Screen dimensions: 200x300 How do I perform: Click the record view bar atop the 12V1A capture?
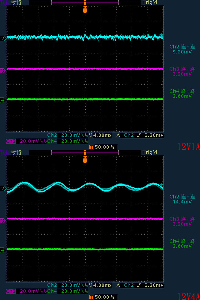click(x=85, y=3)
